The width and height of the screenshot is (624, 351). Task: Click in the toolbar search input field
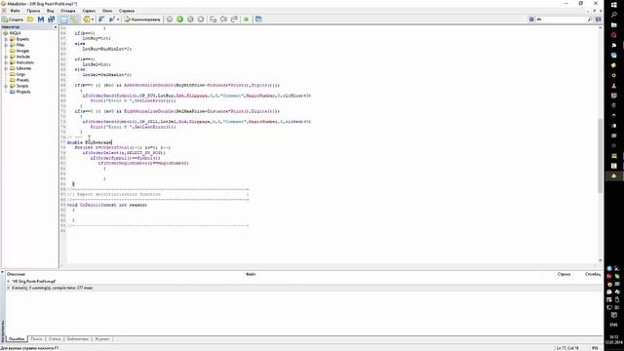click(x=561, y=19)
